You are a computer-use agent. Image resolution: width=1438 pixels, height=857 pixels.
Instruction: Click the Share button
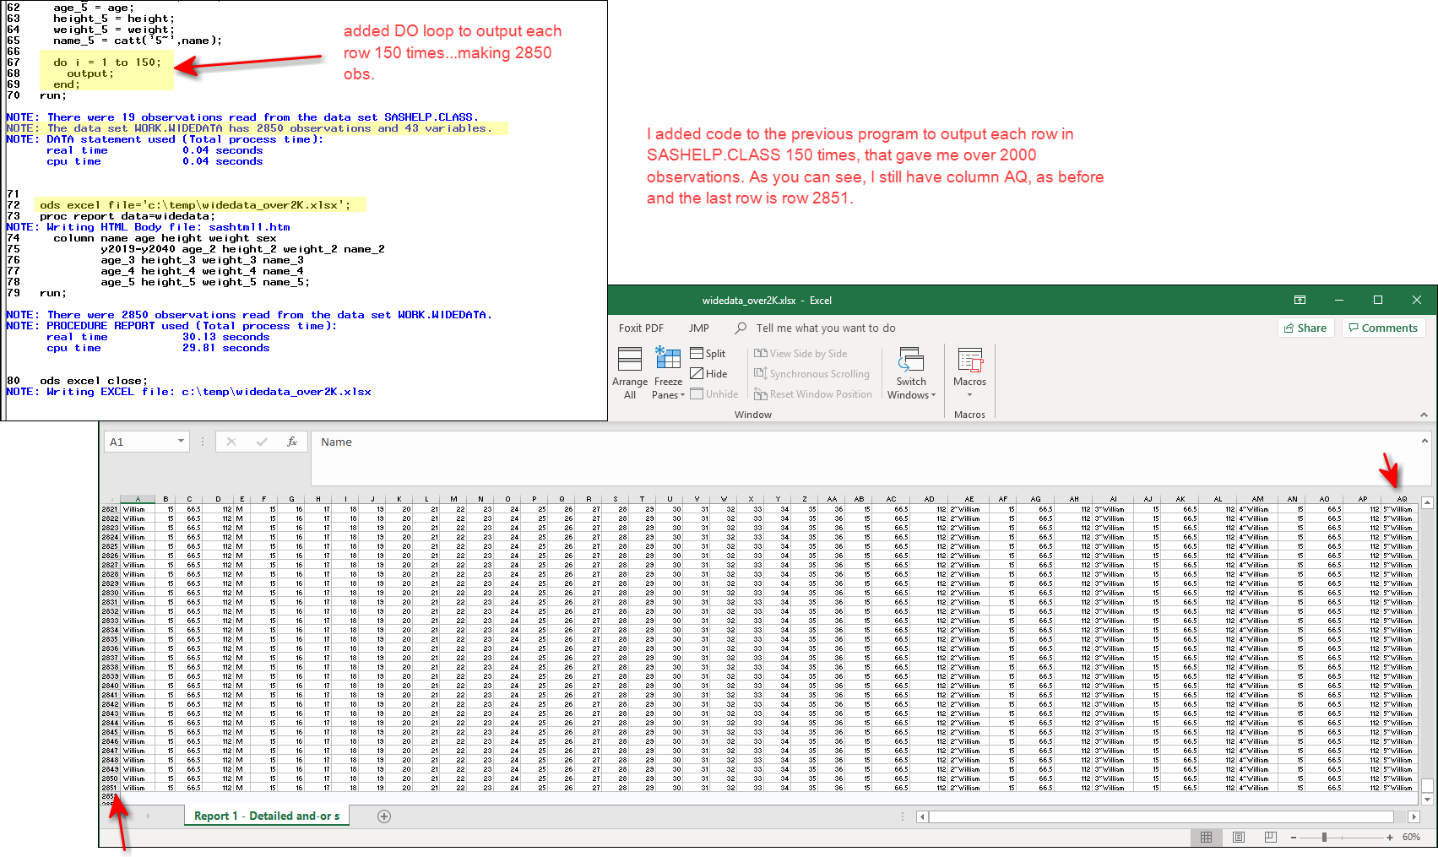[x=1305, y=328]
